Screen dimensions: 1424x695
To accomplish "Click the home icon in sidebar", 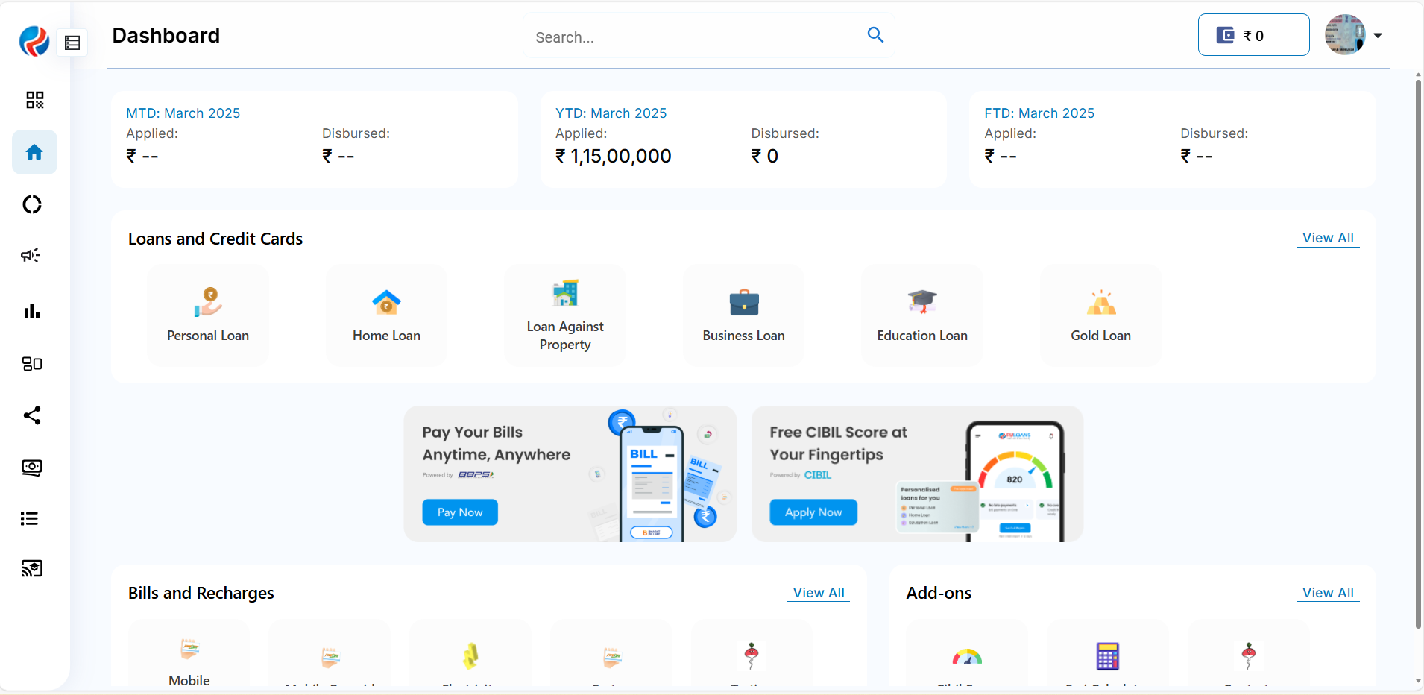I will [x=34, y=153].
